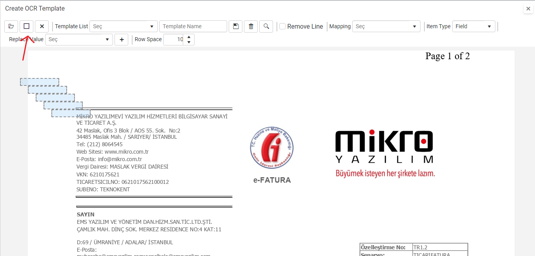Click 'Web Sitesi: www.mikro.com.tr' line

113,152
